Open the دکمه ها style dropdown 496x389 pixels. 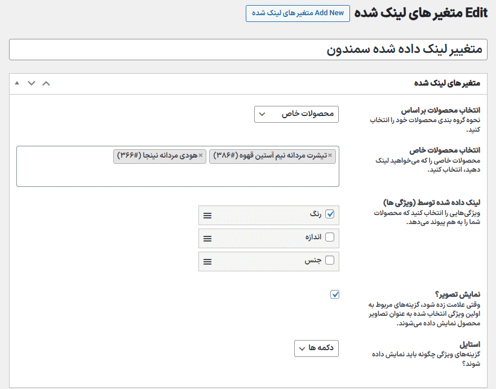pos(316,348)
